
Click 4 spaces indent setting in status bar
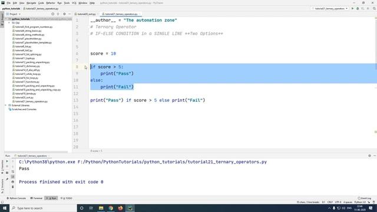click(348, 202)
